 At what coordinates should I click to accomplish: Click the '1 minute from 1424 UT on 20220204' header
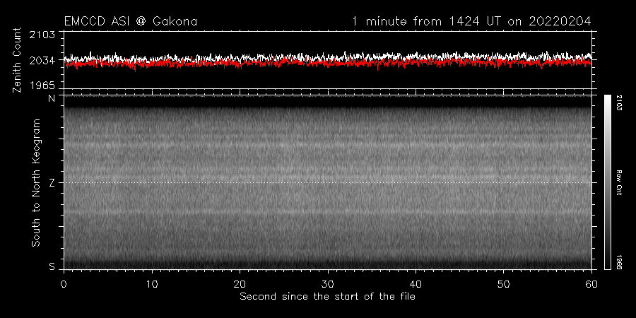point(472,21)
